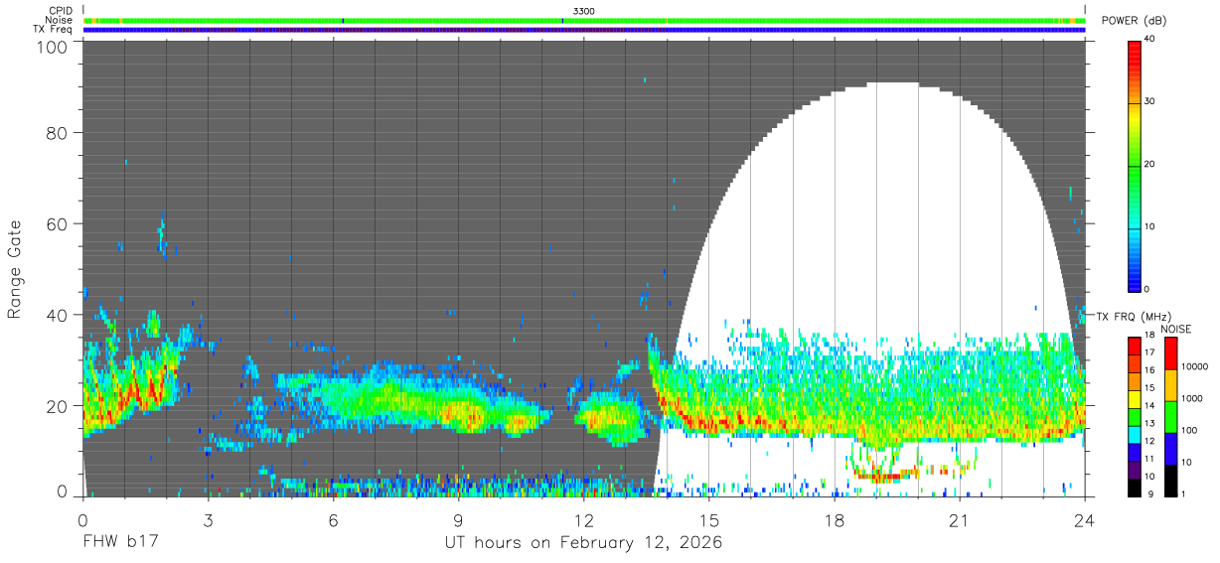
Task: Click UT hour tick label 6
Action: (333, 519)
